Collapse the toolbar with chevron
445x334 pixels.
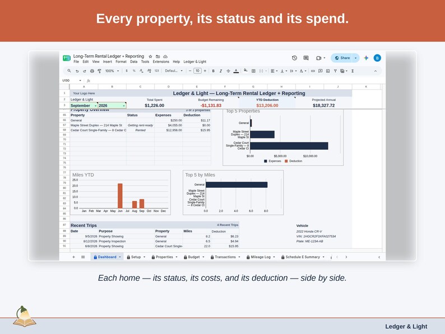[x=376, y=71]
